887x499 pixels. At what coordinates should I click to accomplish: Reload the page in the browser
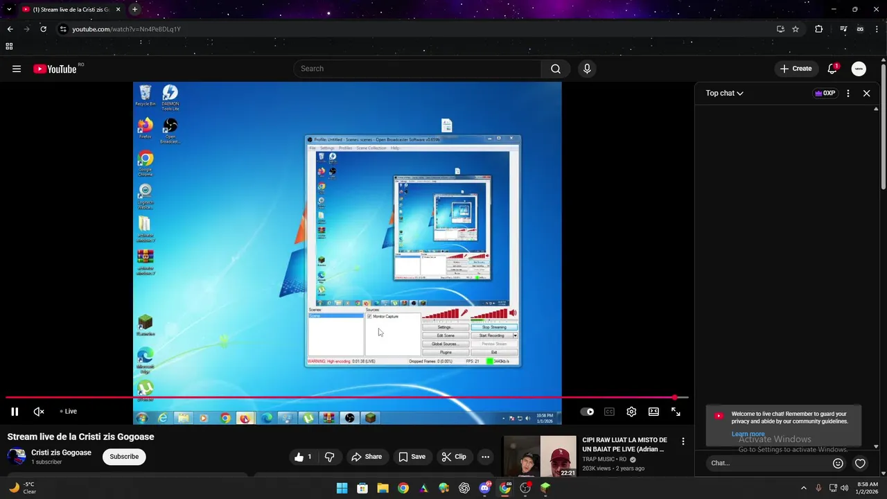(43, 29)
